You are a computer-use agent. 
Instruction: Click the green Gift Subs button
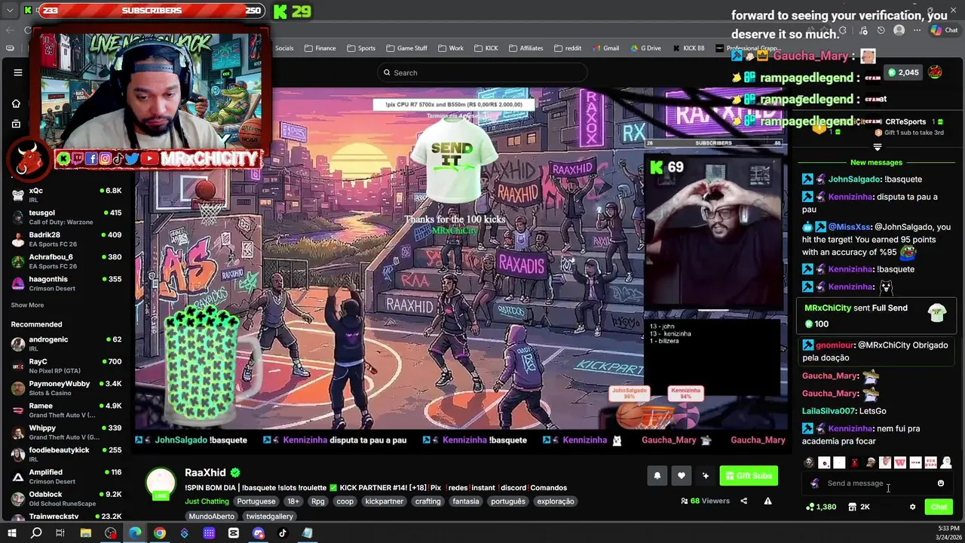[749, 476]
